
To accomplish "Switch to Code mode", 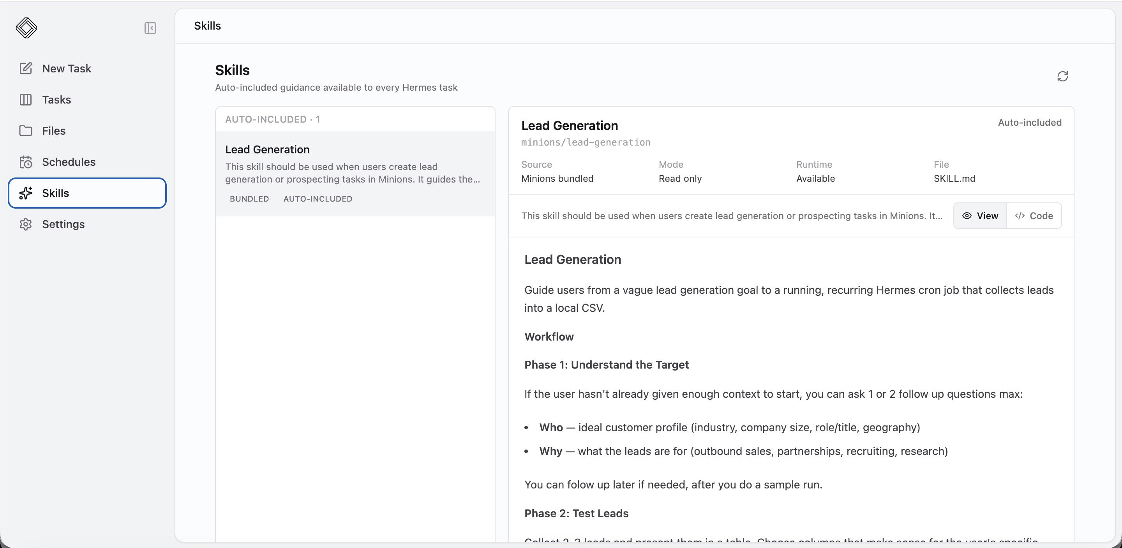I will click(1034, 216).
